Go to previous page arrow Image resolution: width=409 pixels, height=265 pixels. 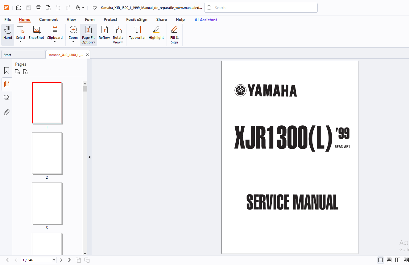16,260
